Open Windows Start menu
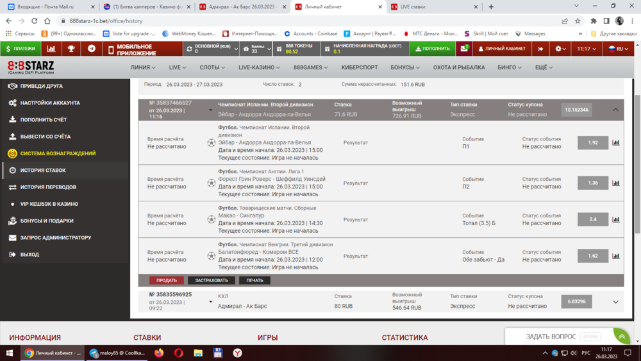Viewport: 641px width, 361px height. (x=10, y=353)
